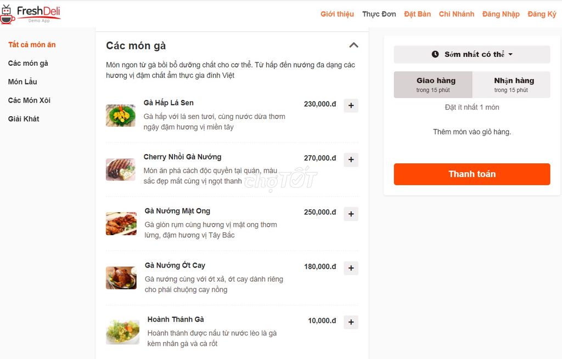Add Hoành Thánh Gà with its plus icon
Screen dimensions: 562x359
[x=351, y=322]
